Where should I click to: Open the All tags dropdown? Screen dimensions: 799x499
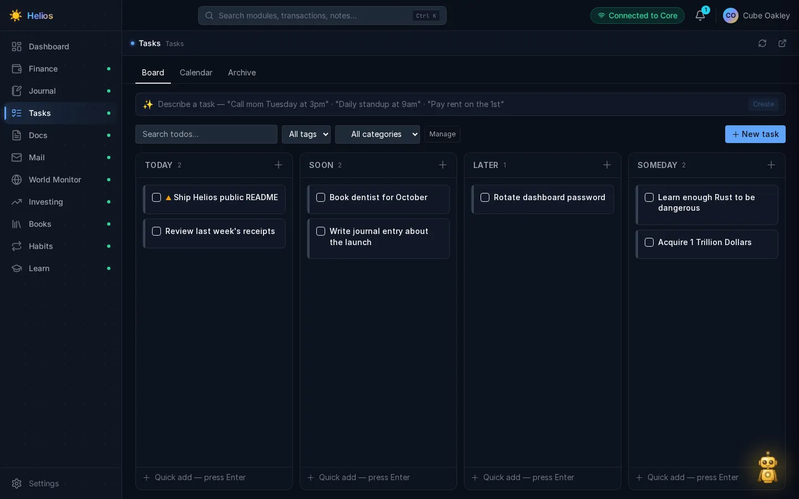tap(306, 134)
